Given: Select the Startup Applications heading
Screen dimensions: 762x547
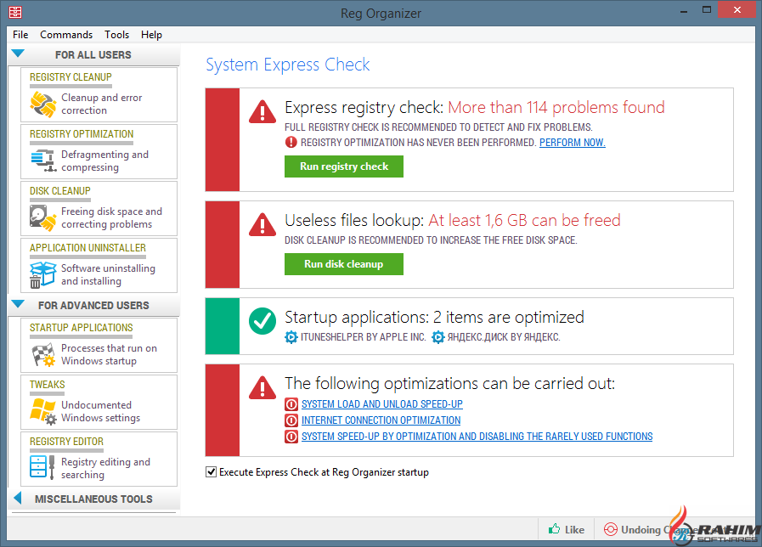Looking at the screenshot, I should tap(82, 328).
